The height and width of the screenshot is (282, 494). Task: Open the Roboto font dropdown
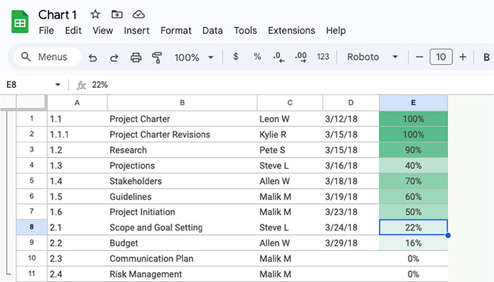(372, 57)
